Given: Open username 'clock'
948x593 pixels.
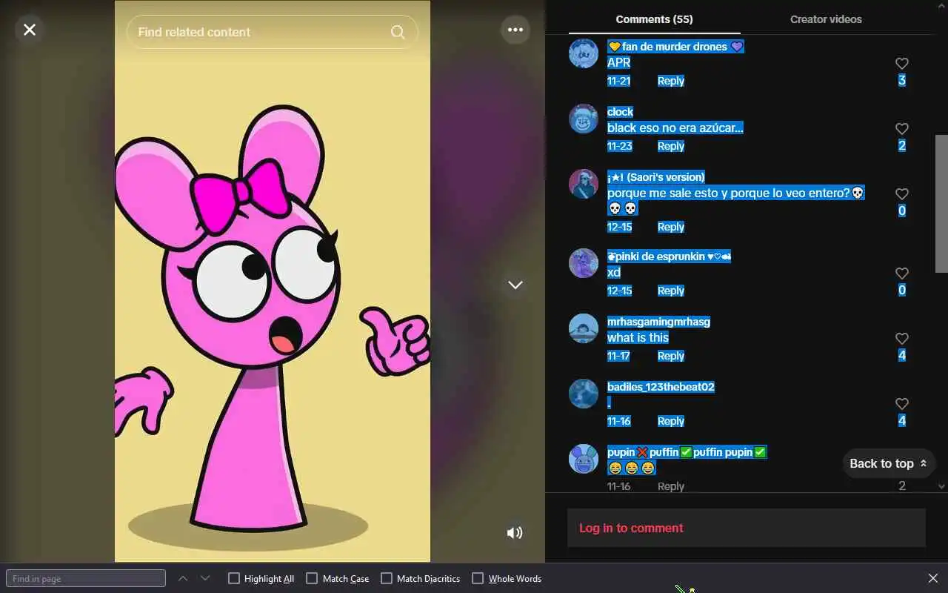Looking at the screenshot, I should click(x=621, y=112).
